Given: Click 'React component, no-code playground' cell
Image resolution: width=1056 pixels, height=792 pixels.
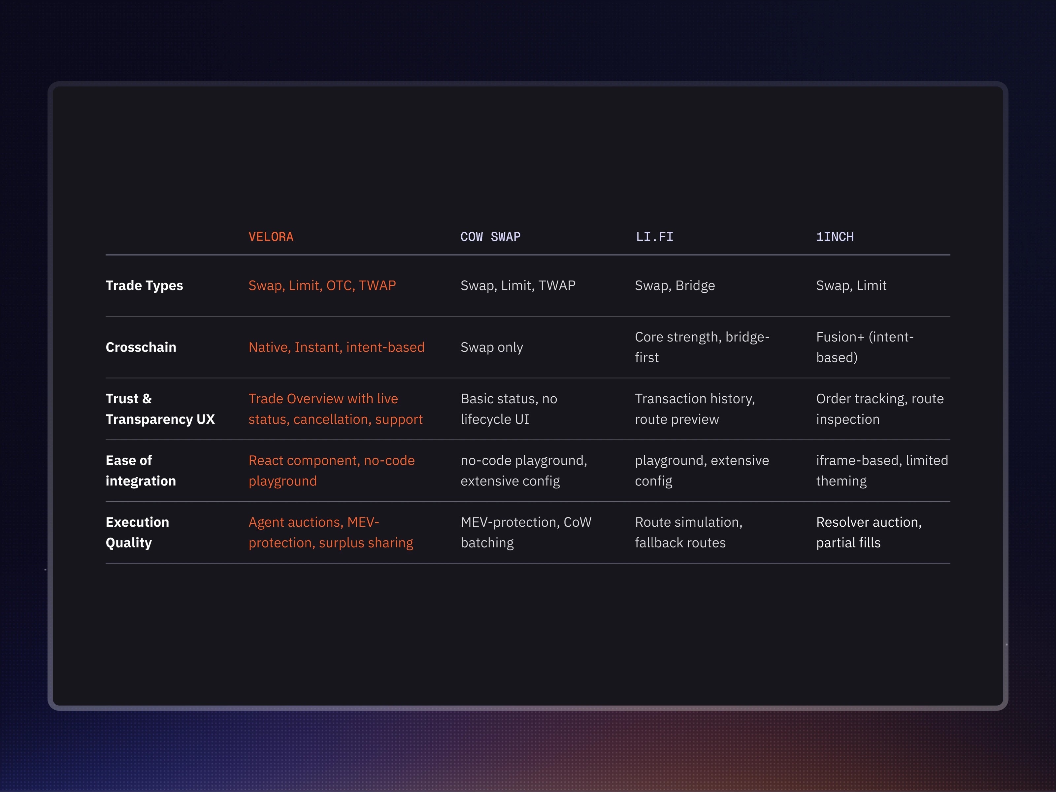Looking at the screenshot, I should 332,470.
